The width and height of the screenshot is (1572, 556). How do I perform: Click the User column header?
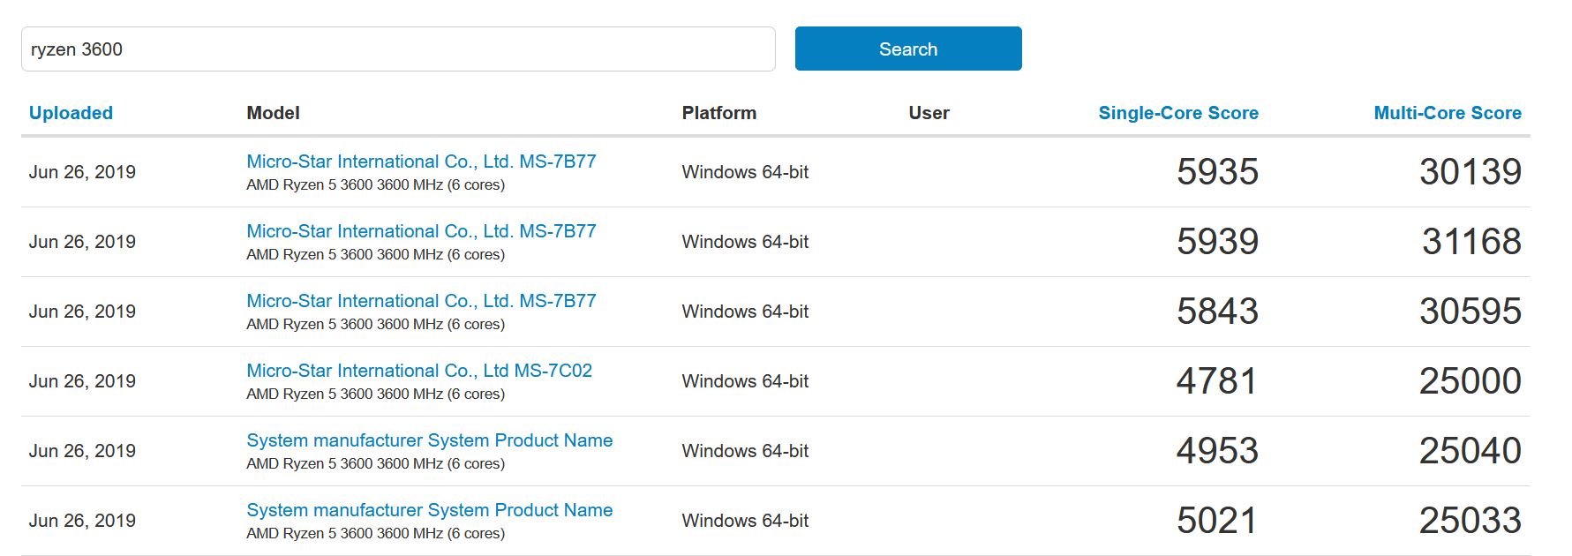coord(929,113)
